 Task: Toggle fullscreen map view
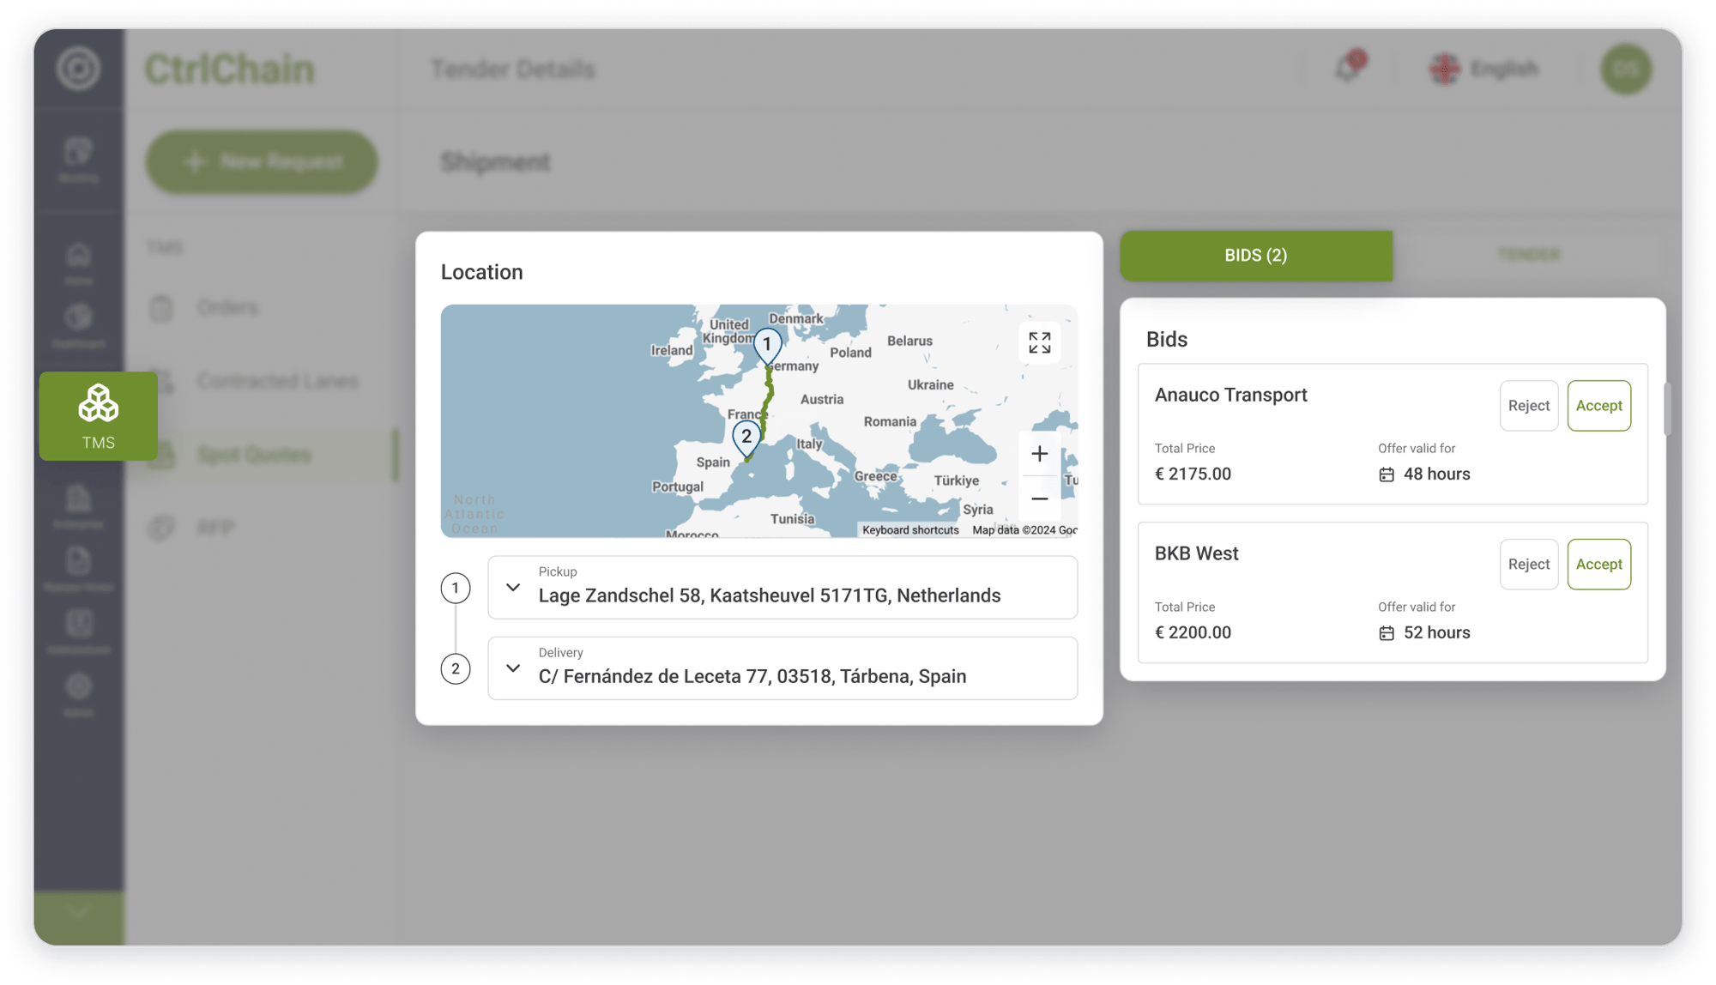click(x=1039, y=343)
